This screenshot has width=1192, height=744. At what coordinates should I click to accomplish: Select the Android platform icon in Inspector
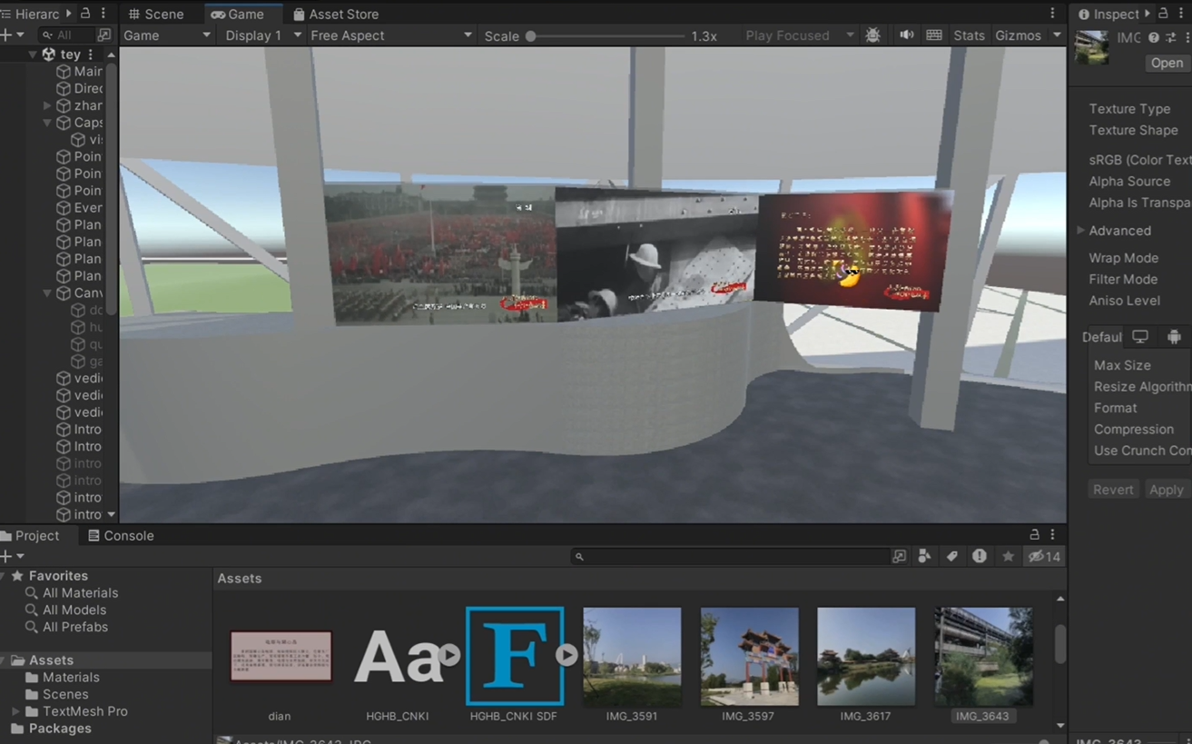tap(1174, 337)
